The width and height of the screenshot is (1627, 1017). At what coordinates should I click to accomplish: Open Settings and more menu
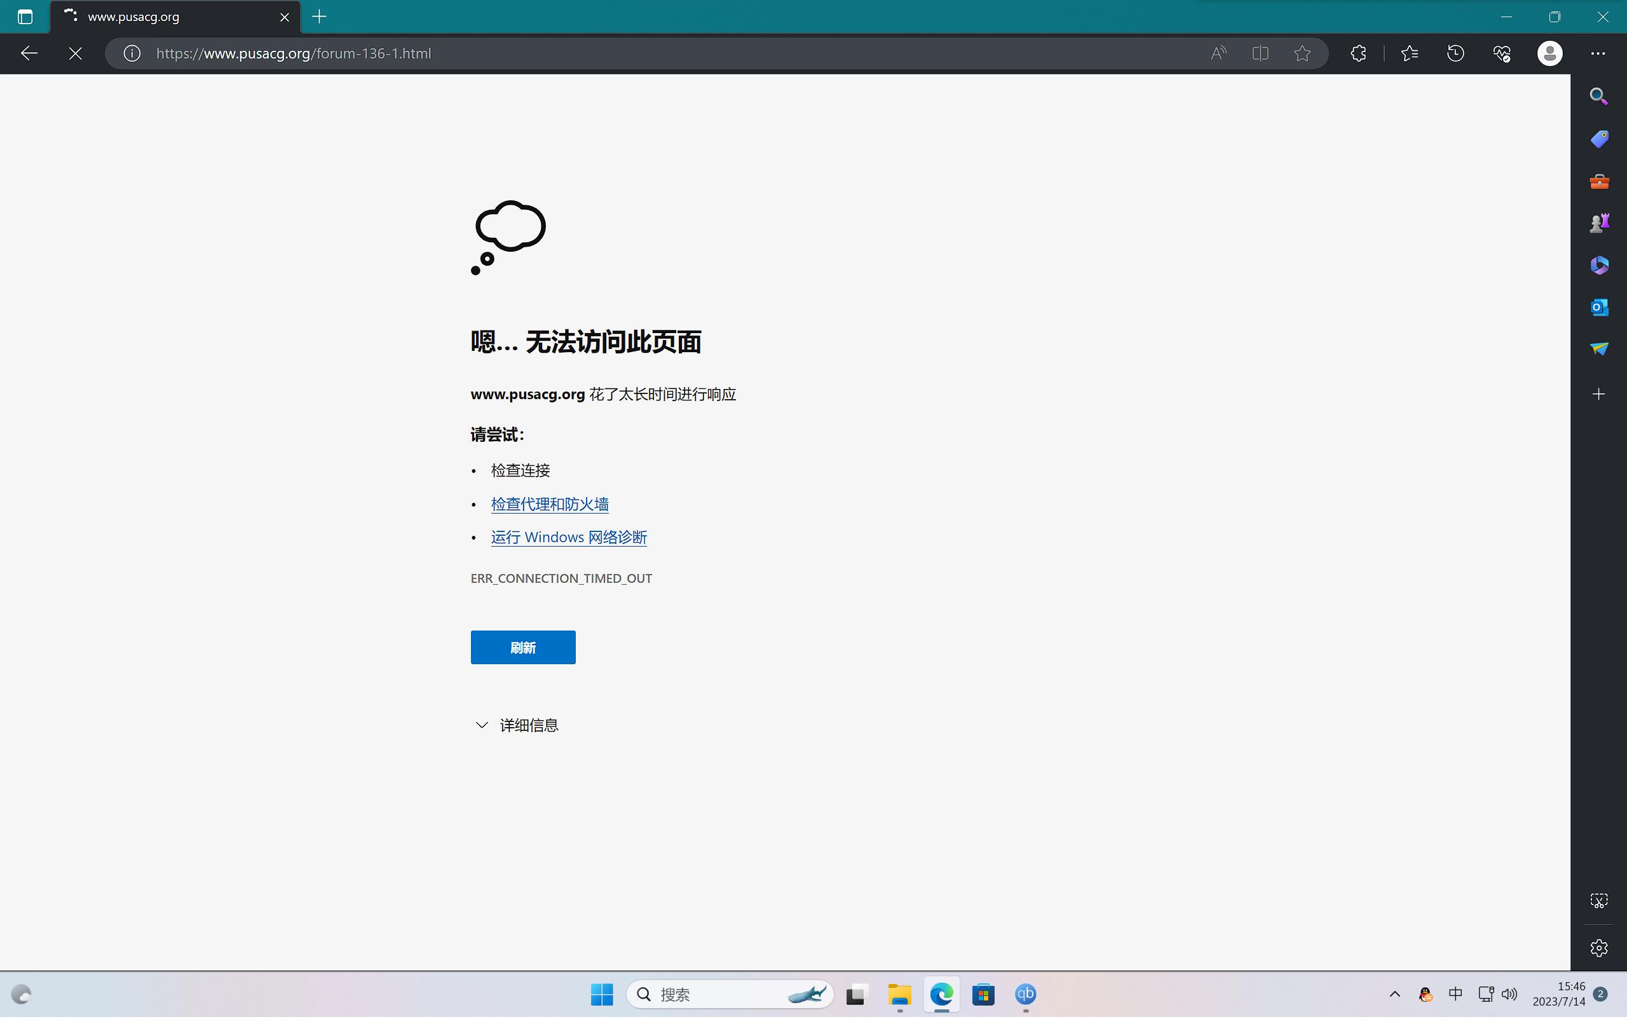[1598, 53]
